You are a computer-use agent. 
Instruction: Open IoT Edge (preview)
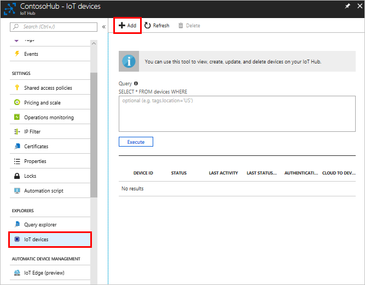coord(50,272)
